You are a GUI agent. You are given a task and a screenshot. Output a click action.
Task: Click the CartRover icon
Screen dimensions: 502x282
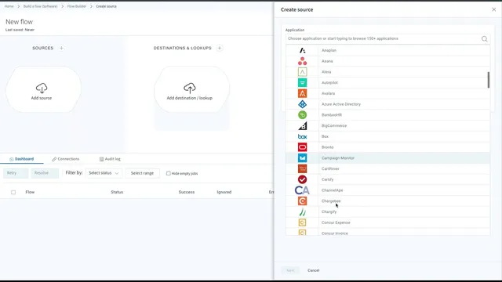point(302,168)
